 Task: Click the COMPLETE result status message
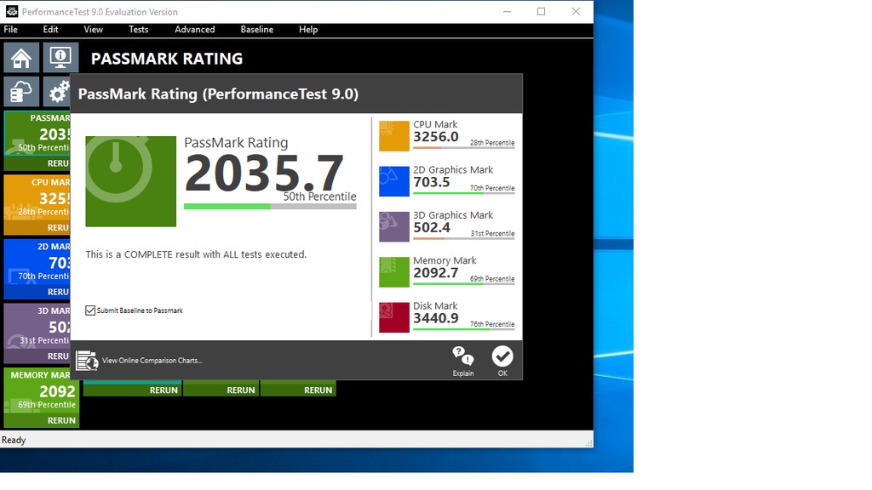[x=197, y=254]
